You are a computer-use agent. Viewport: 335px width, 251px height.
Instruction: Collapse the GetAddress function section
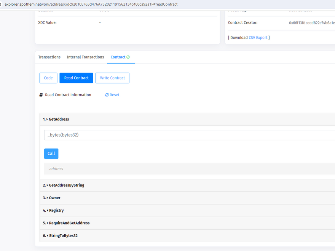pyautogui.click(x=58, y=119)
